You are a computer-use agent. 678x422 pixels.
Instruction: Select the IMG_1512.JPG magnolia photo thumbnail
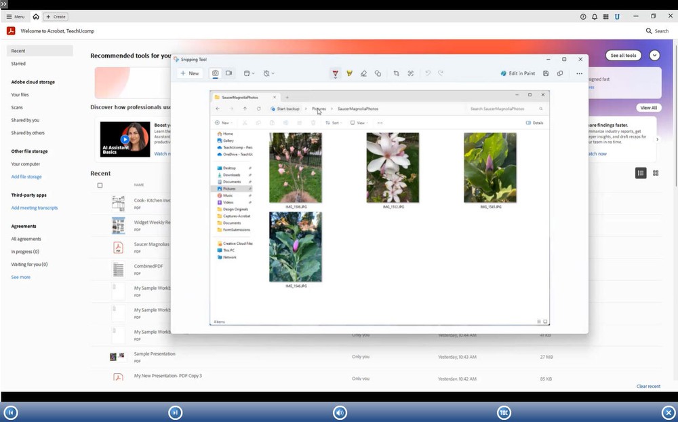[x=393, y=168]
